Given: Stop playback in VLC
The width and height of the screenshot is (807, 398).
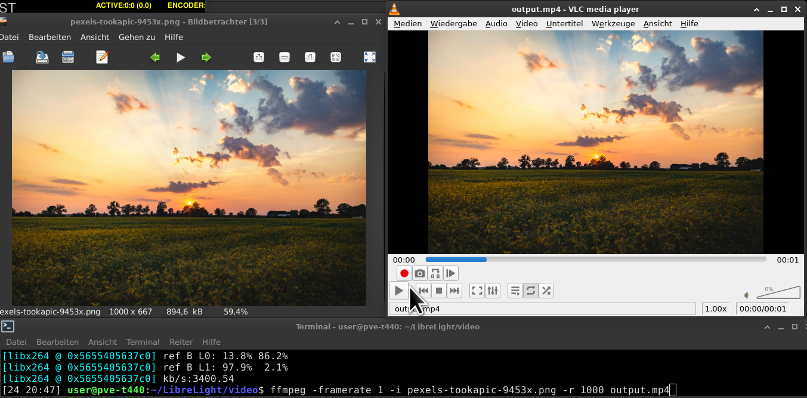Looking at the screenshot, I should pos(439,291).
